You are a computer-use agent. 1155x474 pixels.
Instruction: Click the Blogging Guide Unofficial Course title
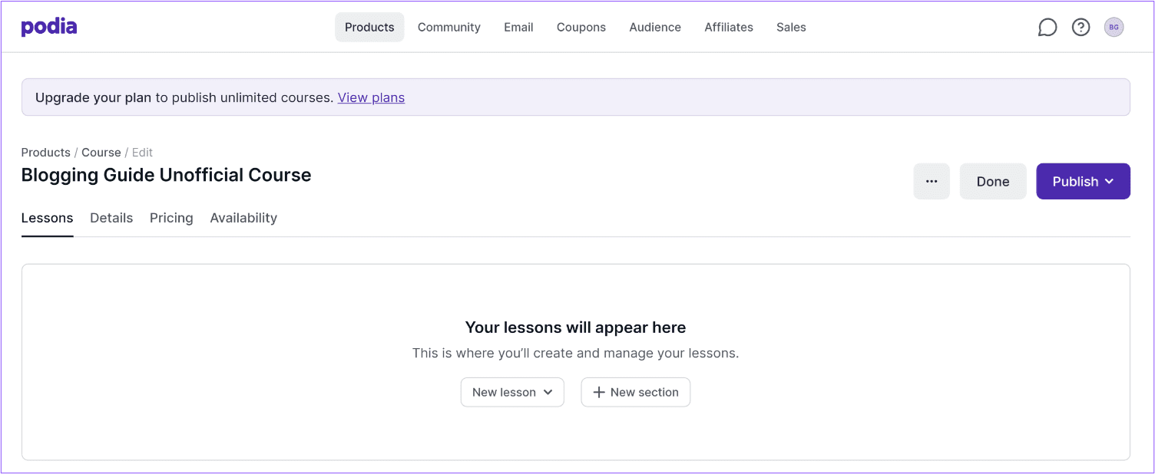click(167, 175)
